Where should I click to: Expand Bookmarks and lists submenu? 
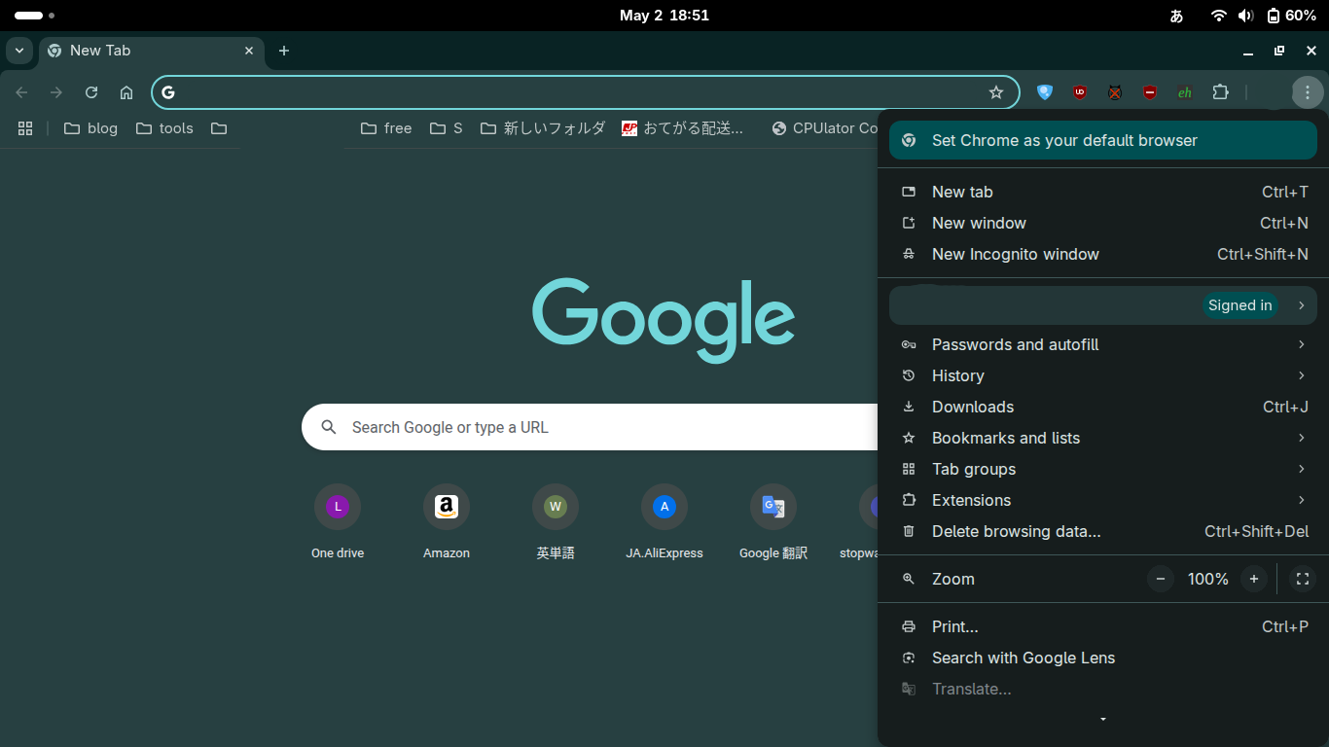1103,438
